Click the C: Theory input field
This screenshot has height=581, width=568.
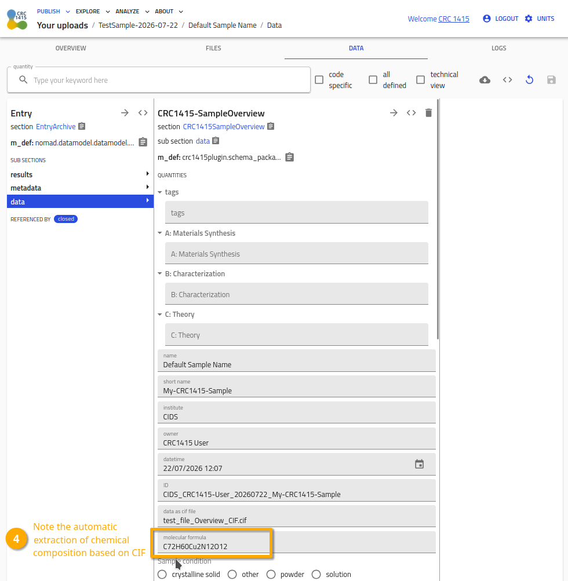tap(297, 335)
